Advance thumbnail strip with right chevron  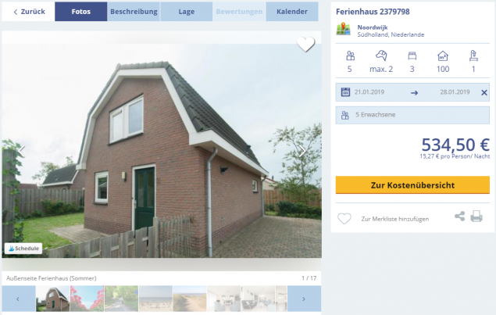pos(304,299)
